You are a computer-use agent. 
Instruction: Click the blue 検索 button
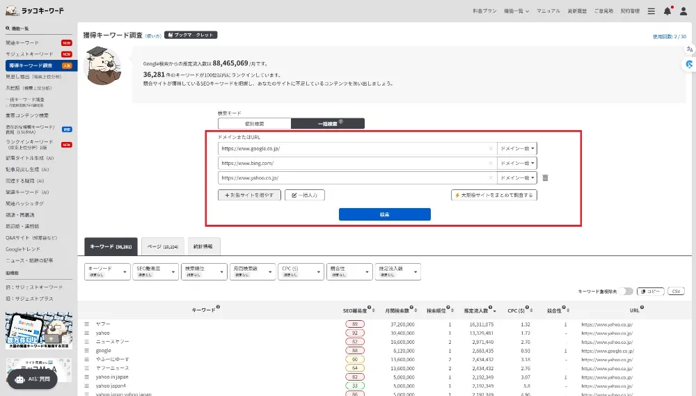tap(384, 214)
